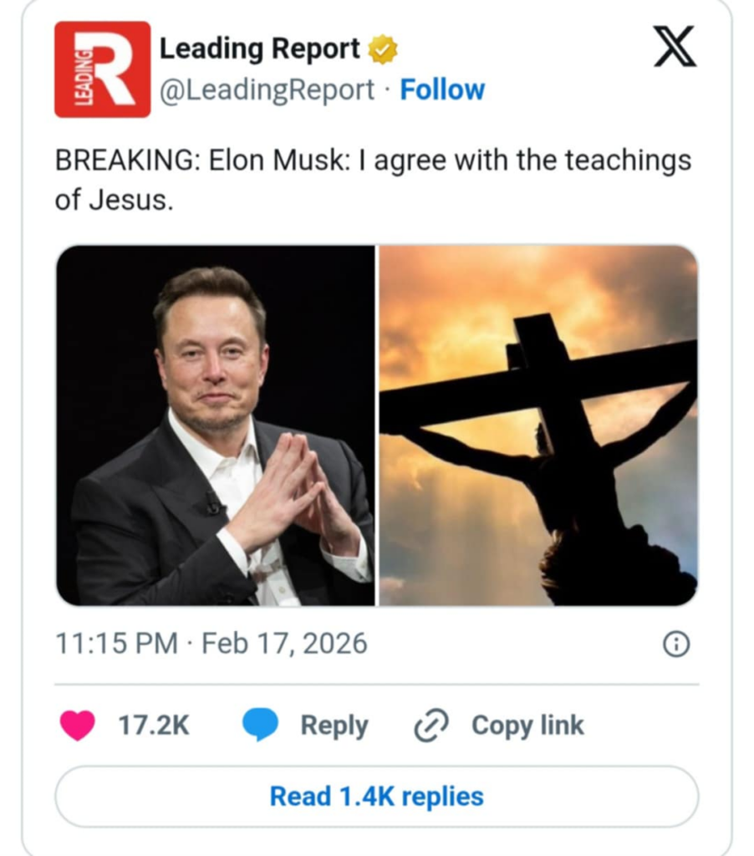
Task: Click the X logo
Action: pyautogui.click(x=674, y=48)
